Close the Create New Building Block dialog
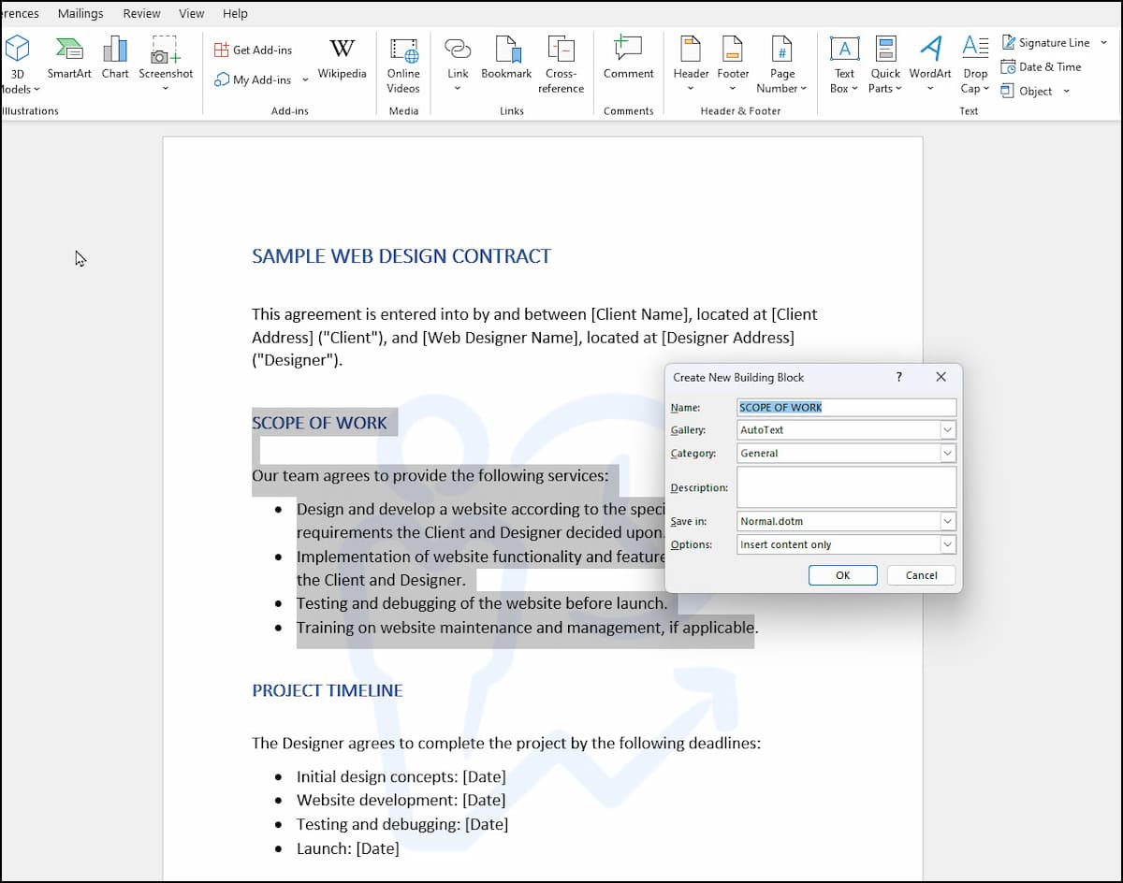The image size is (1123, 883). point(941,377)
